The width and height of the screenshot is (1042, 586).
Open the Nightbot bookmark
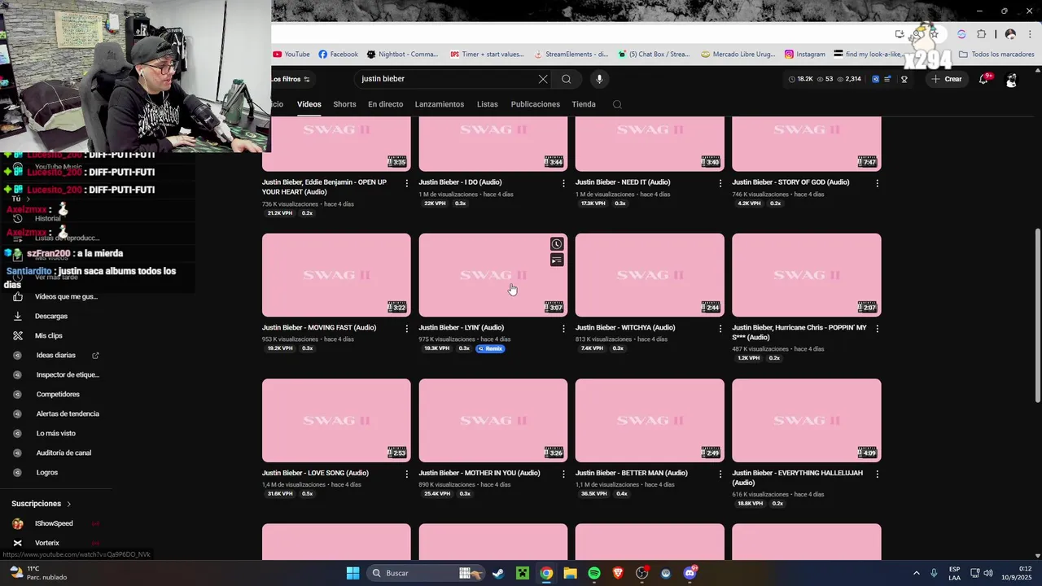coord(402,55)
